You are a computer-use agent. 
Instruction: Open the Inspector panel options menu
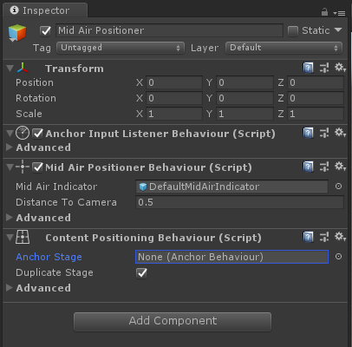(x=339, y=13)
